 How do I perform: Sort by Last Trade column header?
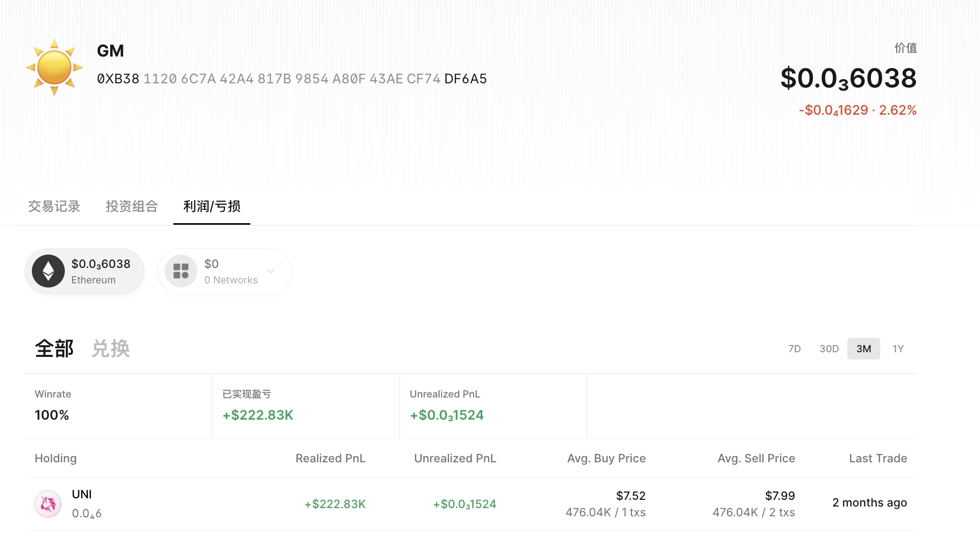point(878,458)
